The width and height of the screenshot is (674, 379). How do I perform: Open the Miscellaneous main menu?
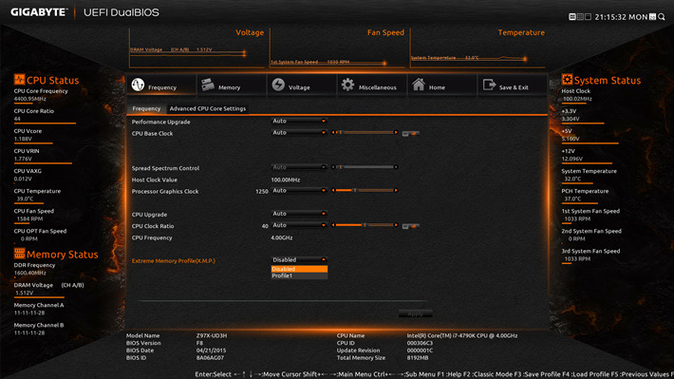tap(372, 85)
